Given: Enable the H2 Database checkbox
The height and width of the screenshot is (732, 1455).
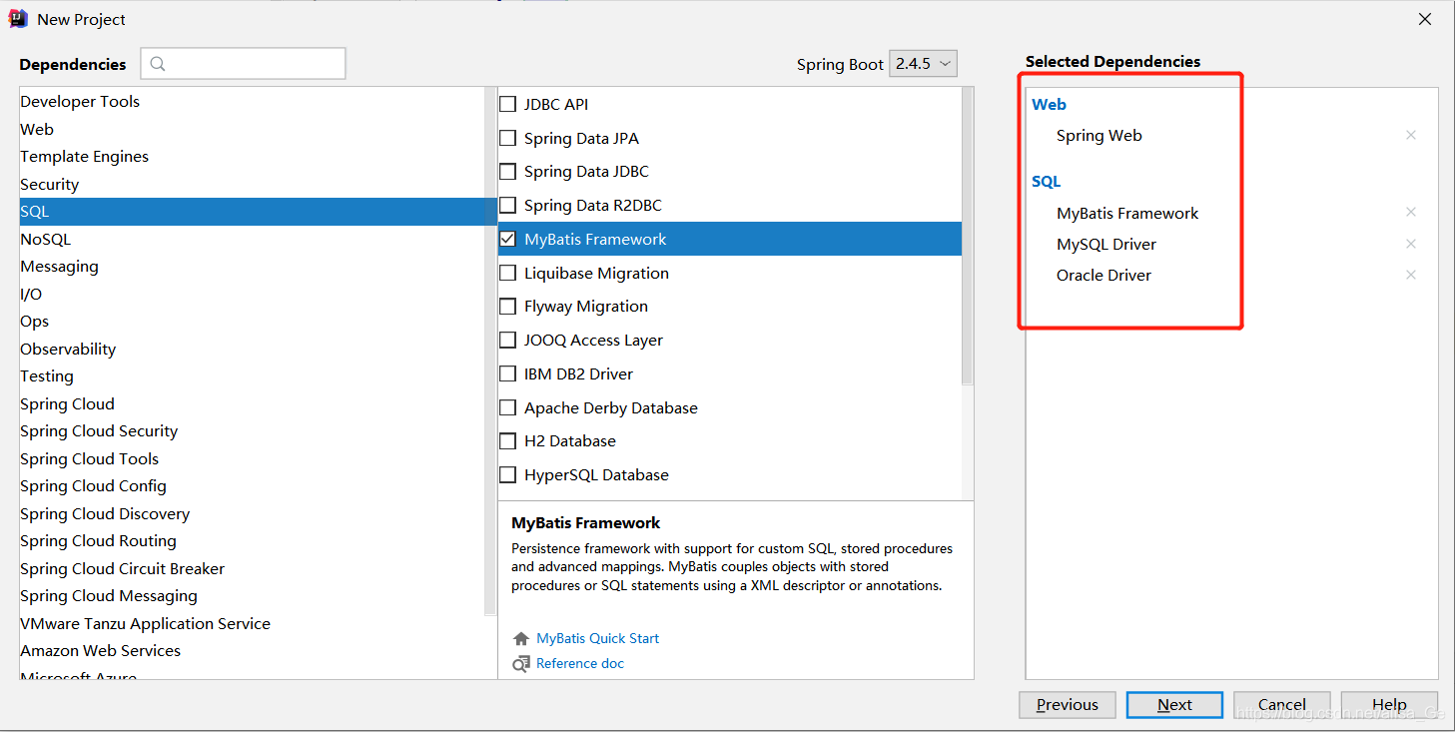Looking at the screenshot, I should 507,440.
